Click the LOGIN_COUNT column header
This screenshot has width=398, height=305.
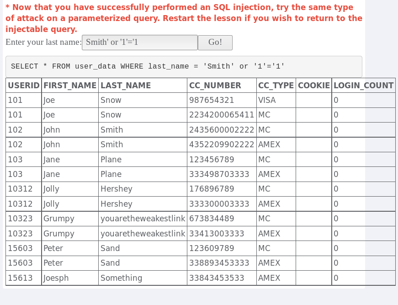(x=363, y=86)
